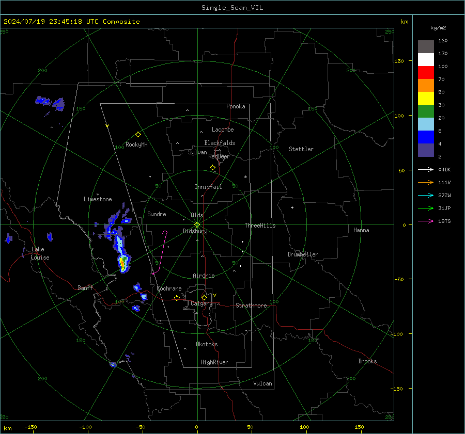Click the bright blue 4-8 swatch
The height and width of the screenshot is (434, 465).
coord(426,137)
